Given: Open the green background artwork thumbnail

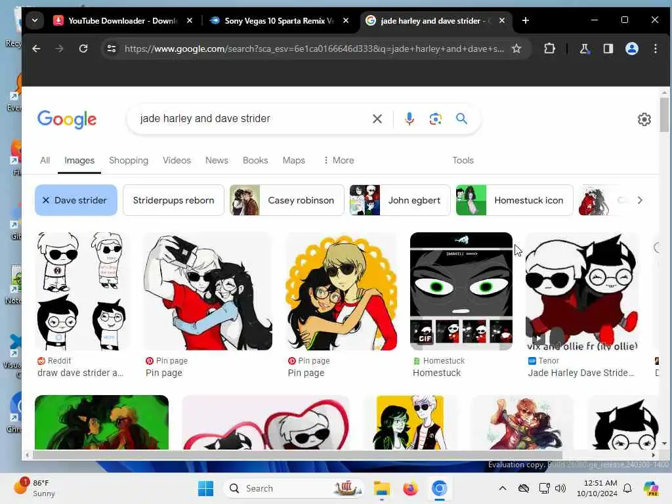Looking at the screenshot, I should pos(102,422).
